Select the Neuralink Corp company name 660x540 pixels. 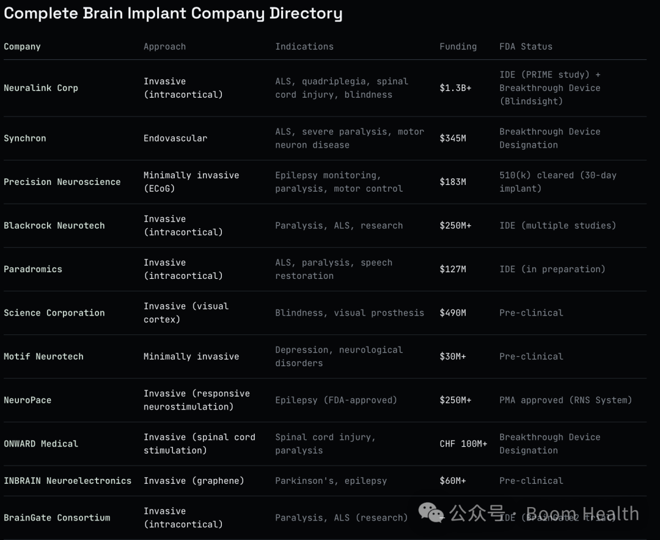(41, 88)
